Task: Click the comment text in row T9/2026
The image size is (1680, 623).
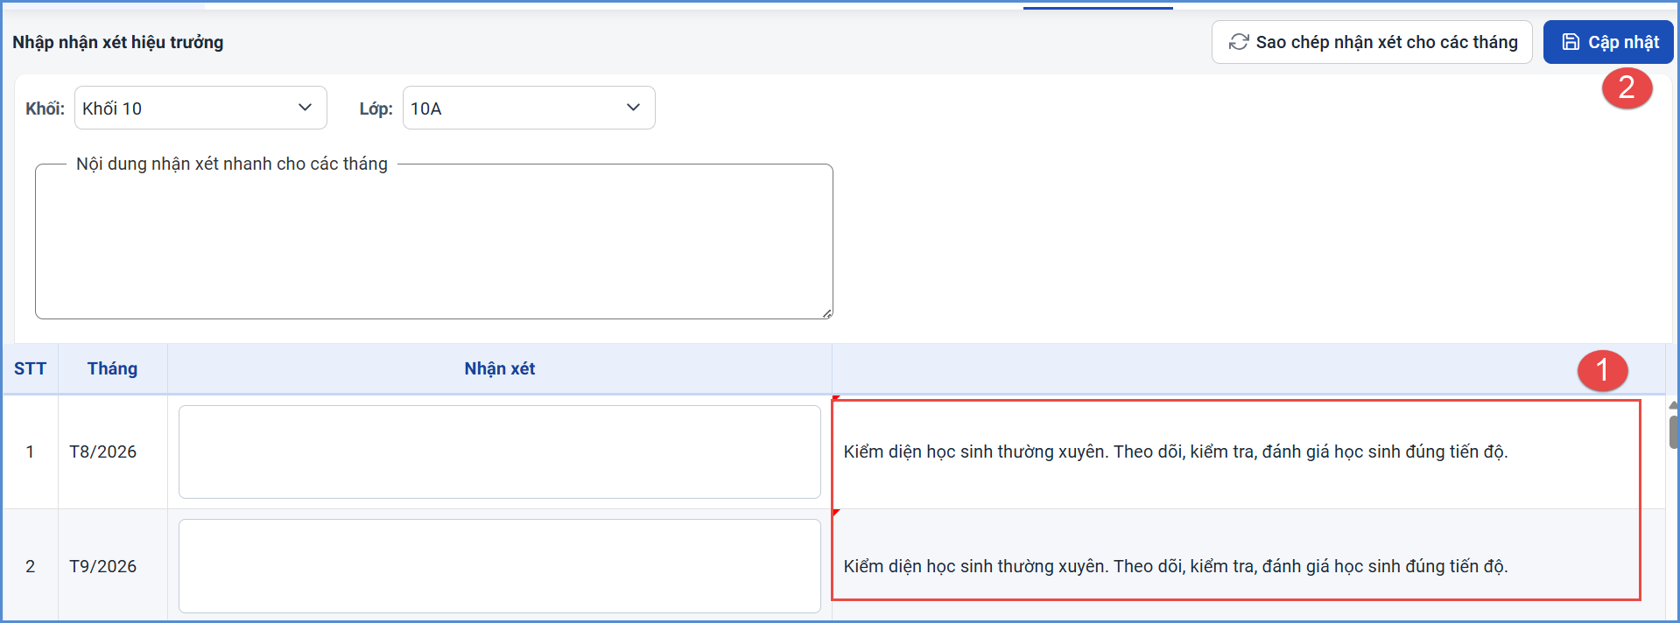Action: [1176, 566]
